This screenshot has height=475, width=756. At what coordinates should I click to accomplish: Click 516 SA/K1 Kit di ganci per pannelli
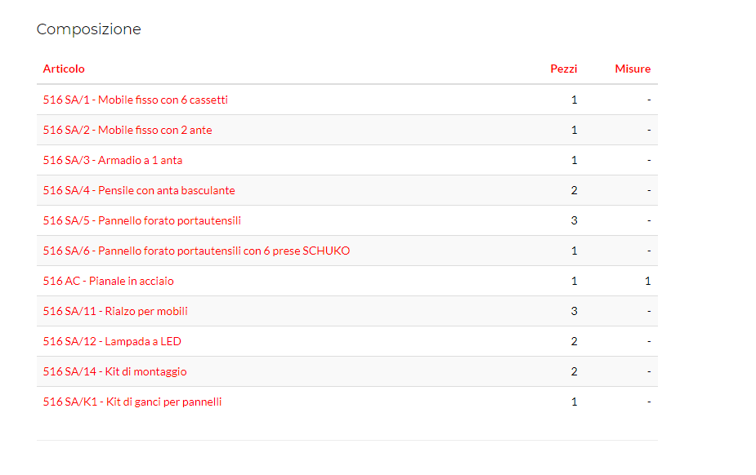(x=132, y=402)
